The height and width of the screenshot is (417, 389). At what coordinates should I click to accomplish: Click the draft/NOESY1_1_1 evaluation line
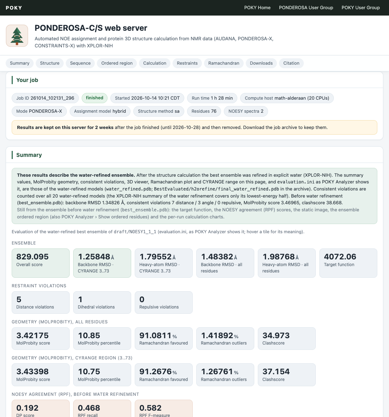click(x=158, y=231)
